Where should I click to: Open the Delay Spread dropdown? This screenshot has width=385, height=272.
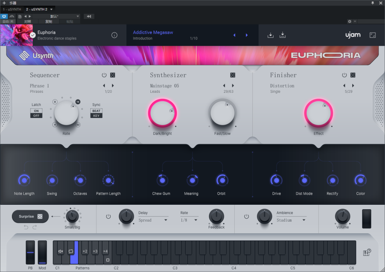(x=153, y=220)
